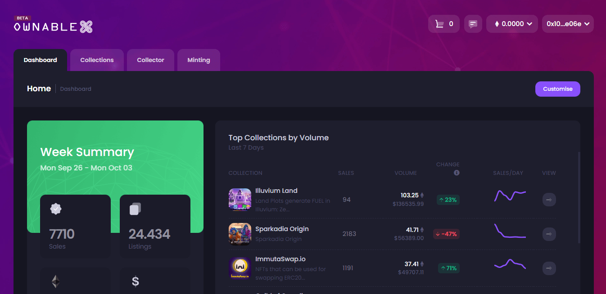The width and height of the screenshot is (606, 294).
Task: Open the Illuvium Land collection name
Action: coord(276,191)
